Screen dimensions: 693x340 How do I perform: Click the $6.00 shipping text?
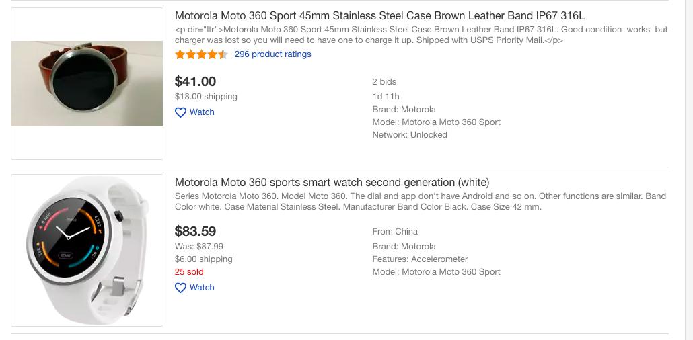(203, 259)
